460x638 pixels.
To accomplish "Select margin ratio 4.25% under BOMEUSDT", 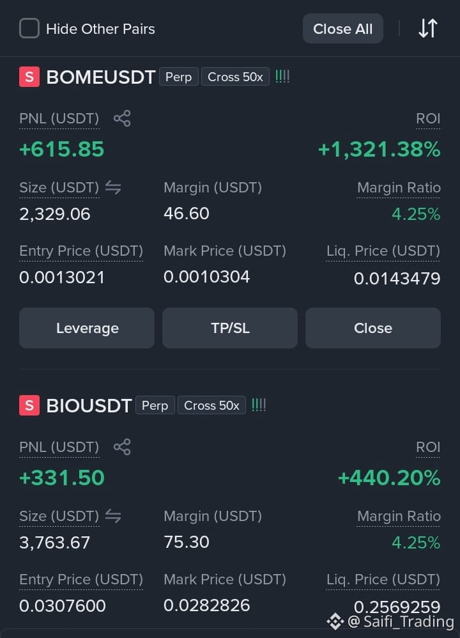I will pyautogui.click(x=416, y=214).
